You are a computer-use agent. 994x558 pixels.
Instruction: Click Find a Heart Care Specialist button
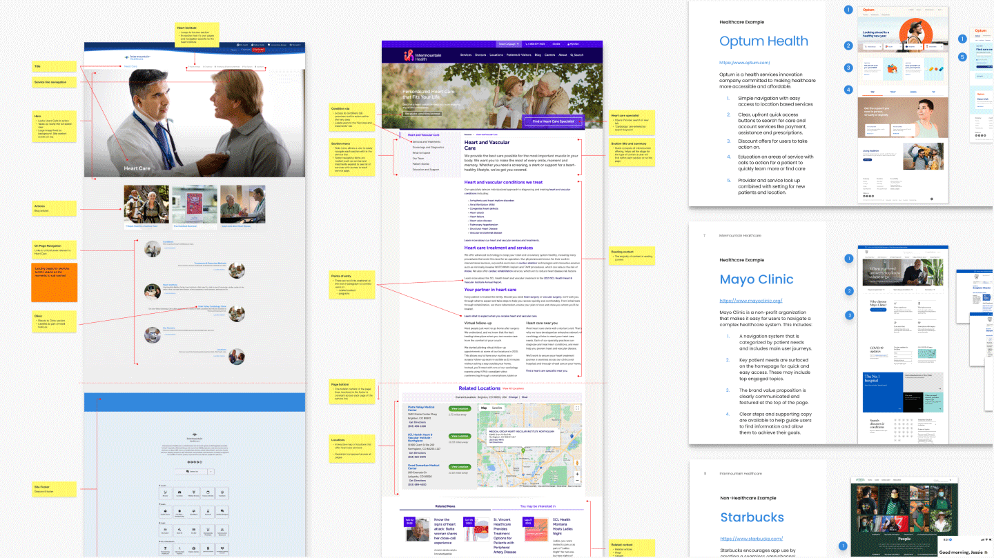click(x=553, y=121)
